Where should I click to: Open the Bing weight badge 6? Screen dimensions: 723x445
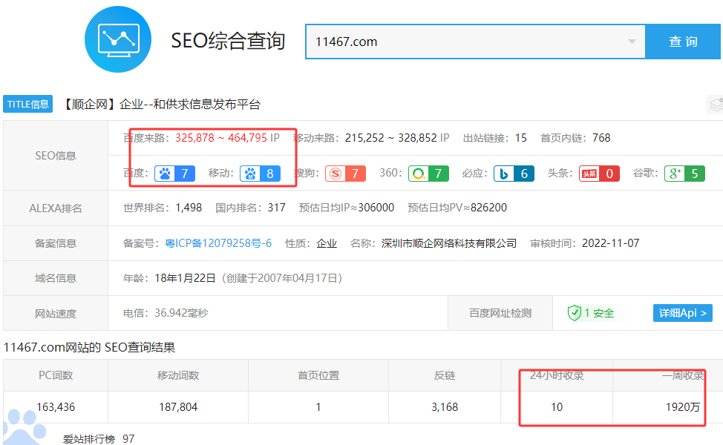click(514, 174)
